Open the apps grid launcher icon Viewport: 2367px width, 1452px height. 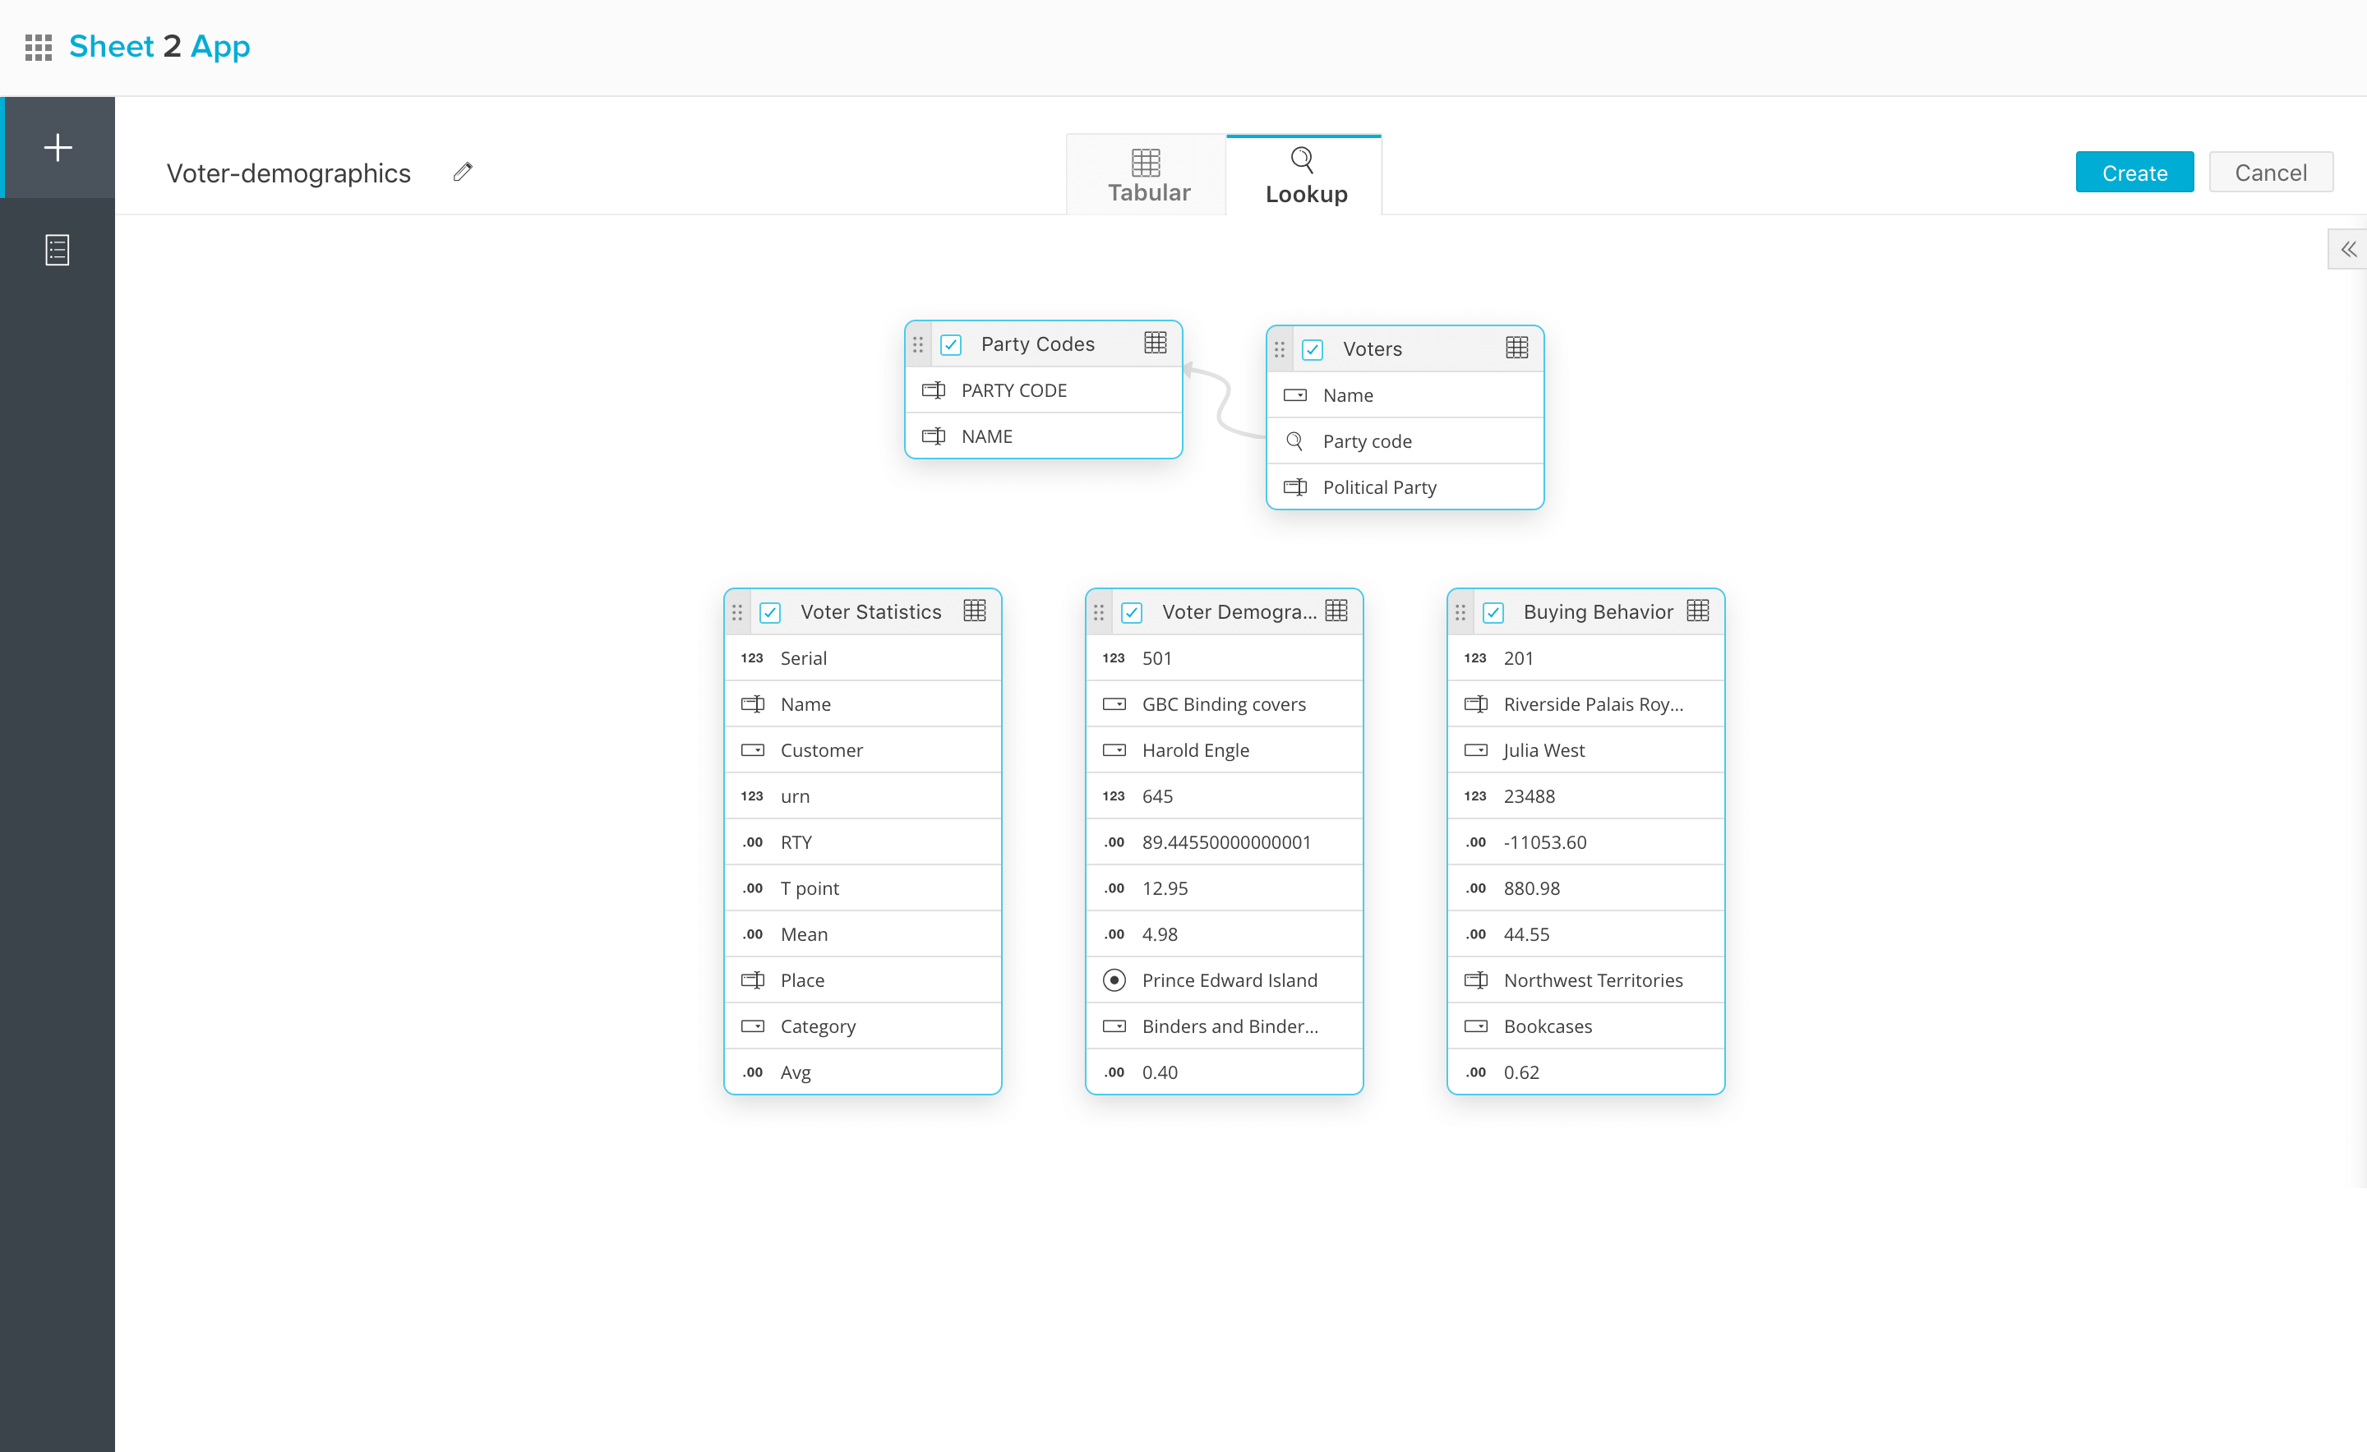point(39,47)
